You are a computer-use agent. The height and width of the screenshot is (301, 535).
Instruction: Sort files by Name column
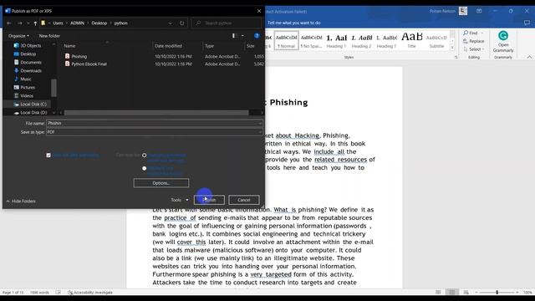point(69,46)
